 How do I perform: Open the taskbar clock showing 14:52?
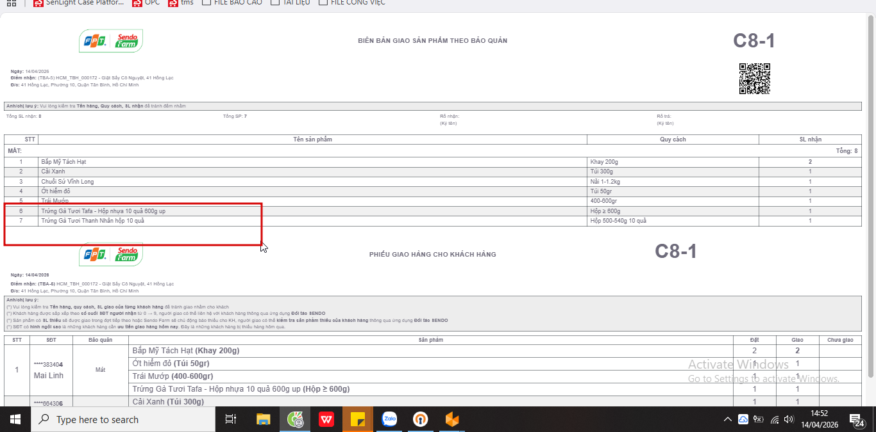(819, 419)
